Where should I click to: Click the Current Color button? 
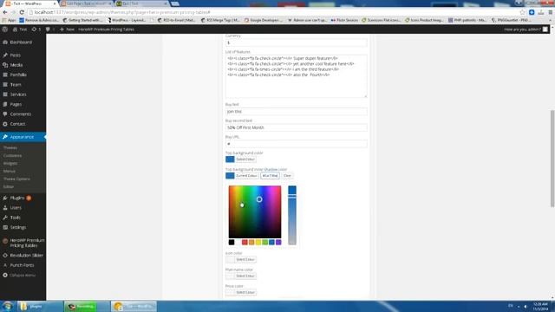[x=246, y=175]
